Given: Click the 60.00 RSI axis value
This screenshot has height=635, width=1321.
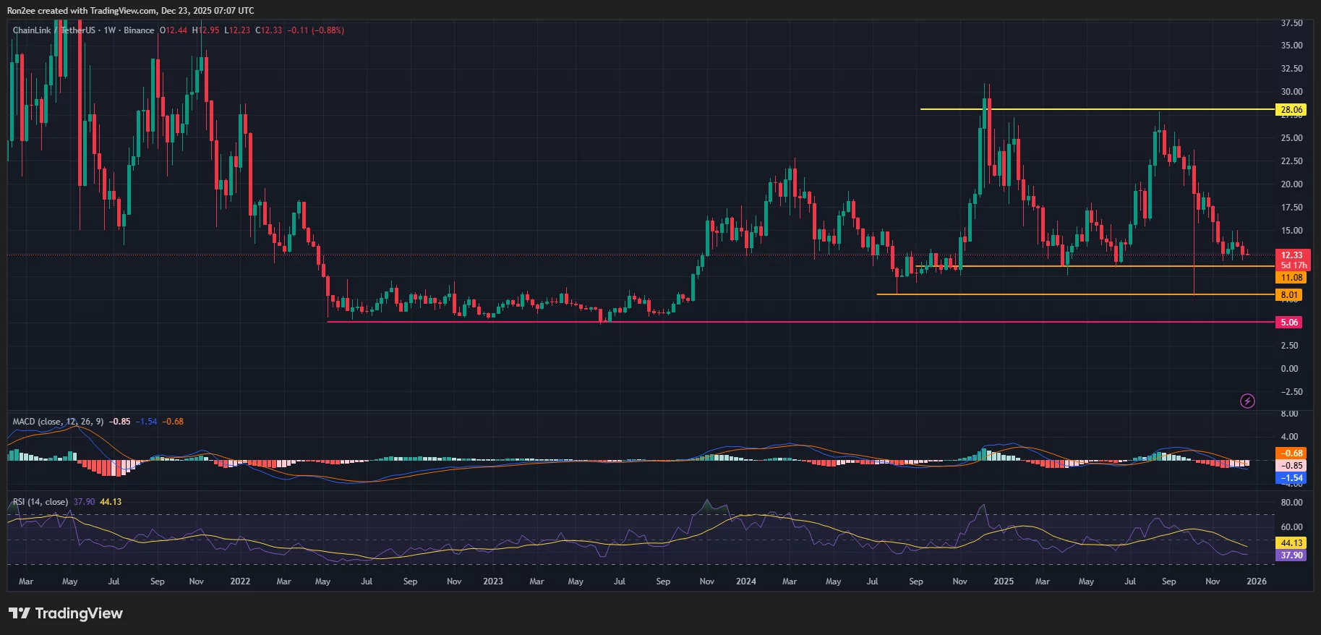Looking at the screenshot, I should click(x=1291, y=527).
